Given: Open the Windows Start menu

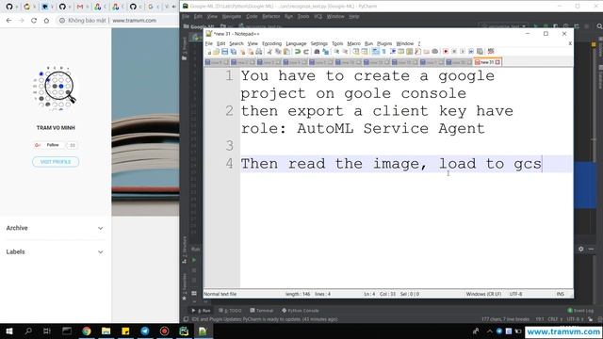Looking at the screenshot, I should click(x=9, y=331).
